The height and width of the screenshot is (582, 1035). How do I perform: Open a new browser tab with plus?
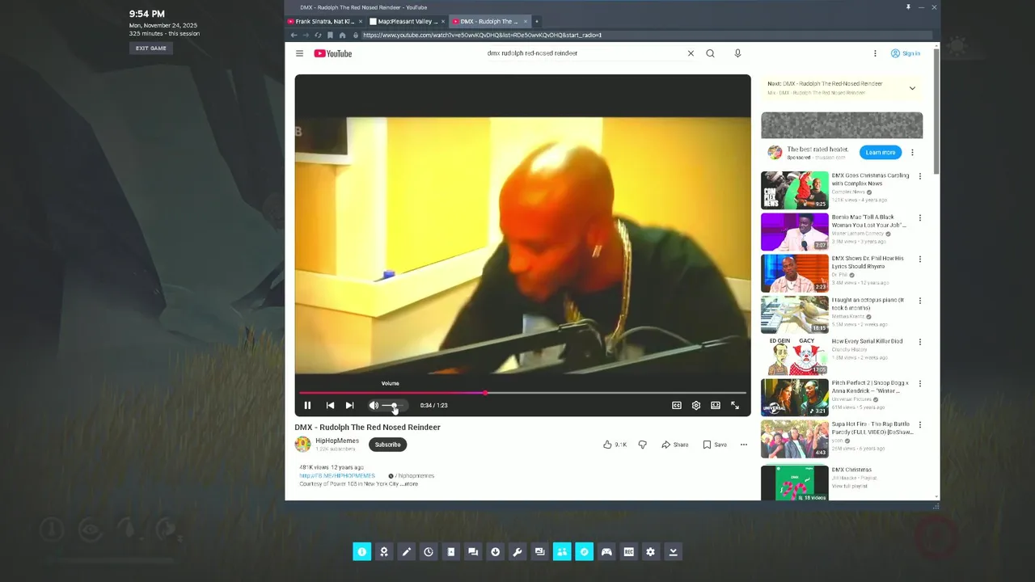click(537, 22)
